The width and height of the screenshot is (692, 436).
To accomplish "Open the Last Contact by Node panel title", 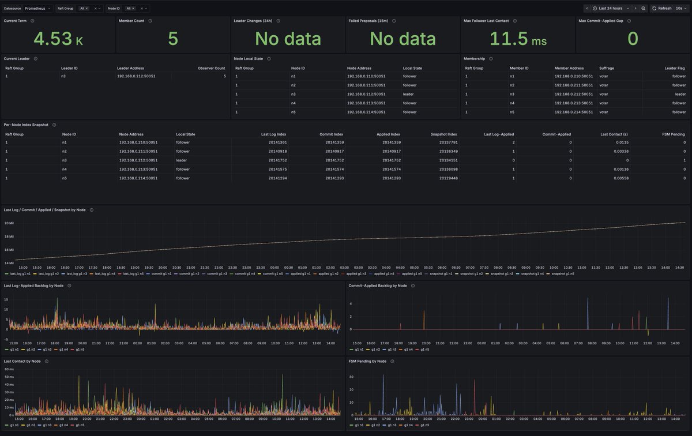I will click(22, 361).
